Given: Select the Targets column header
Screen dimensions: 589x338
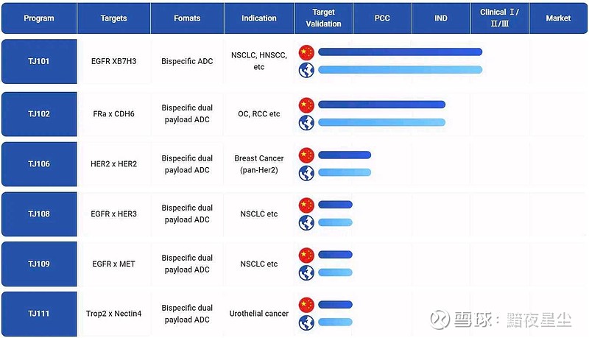Looking at the screenshot, I should (x=113, y=18).
